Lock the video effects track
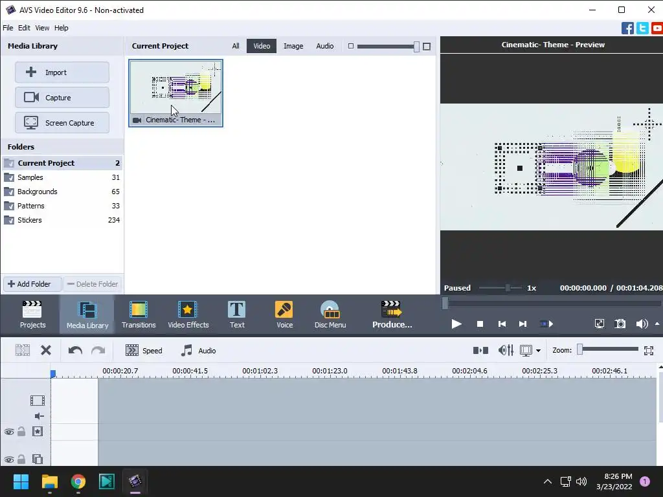 [21, 432]
